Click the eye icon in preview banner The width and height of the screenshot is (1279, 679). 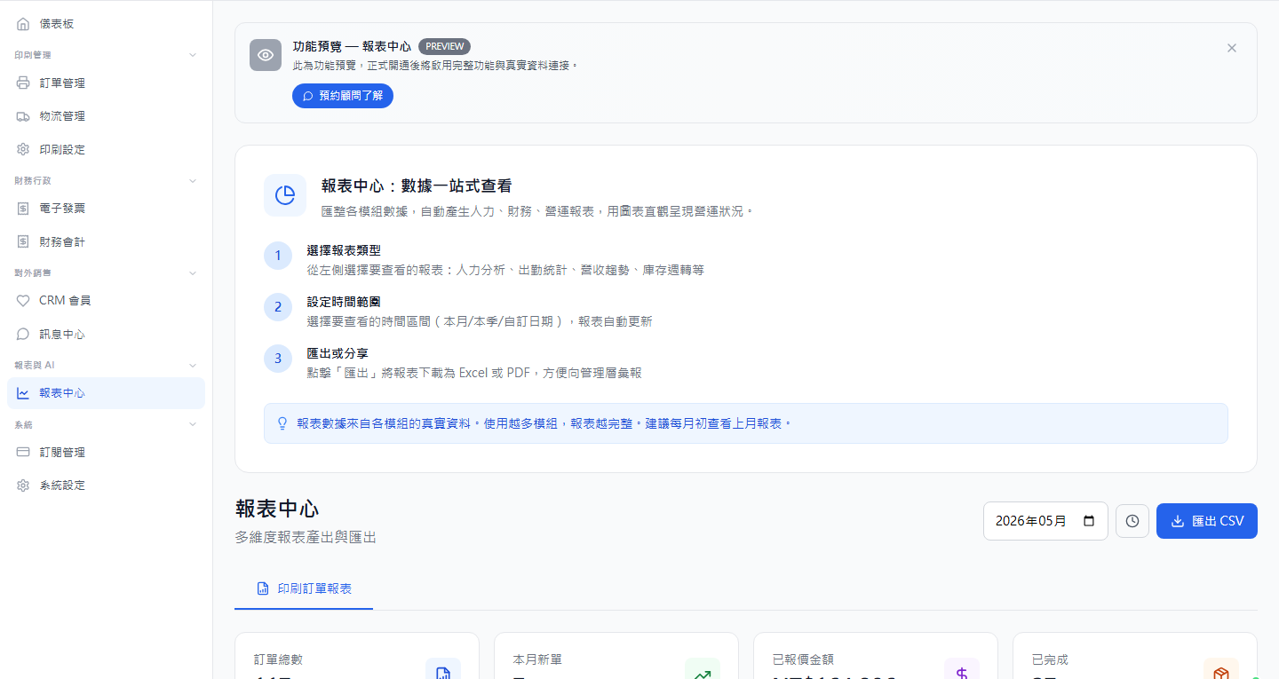(x=266, y=55)
